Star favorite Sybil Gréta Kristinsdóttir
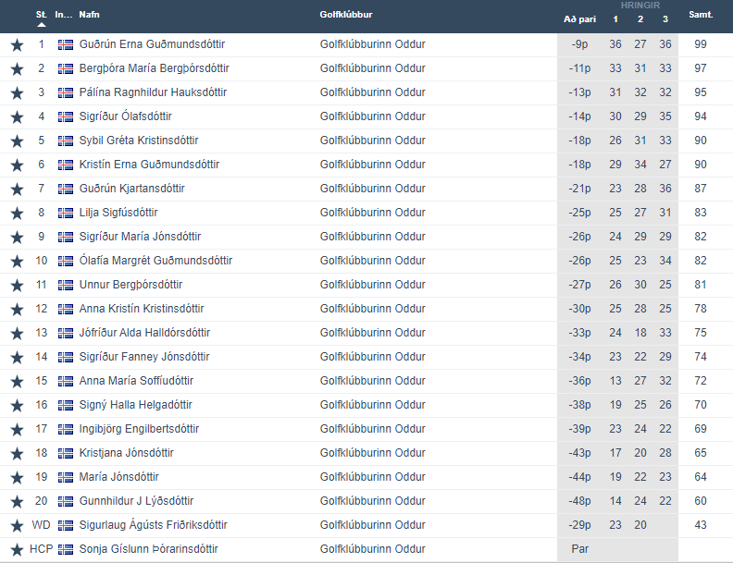 [18, 141]
